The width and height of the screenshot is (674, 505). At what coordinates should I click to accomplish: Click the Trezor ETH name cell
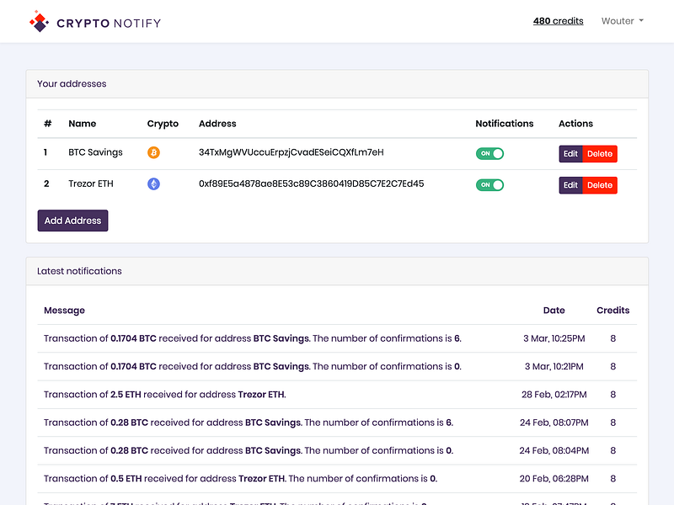coord(91,183)
